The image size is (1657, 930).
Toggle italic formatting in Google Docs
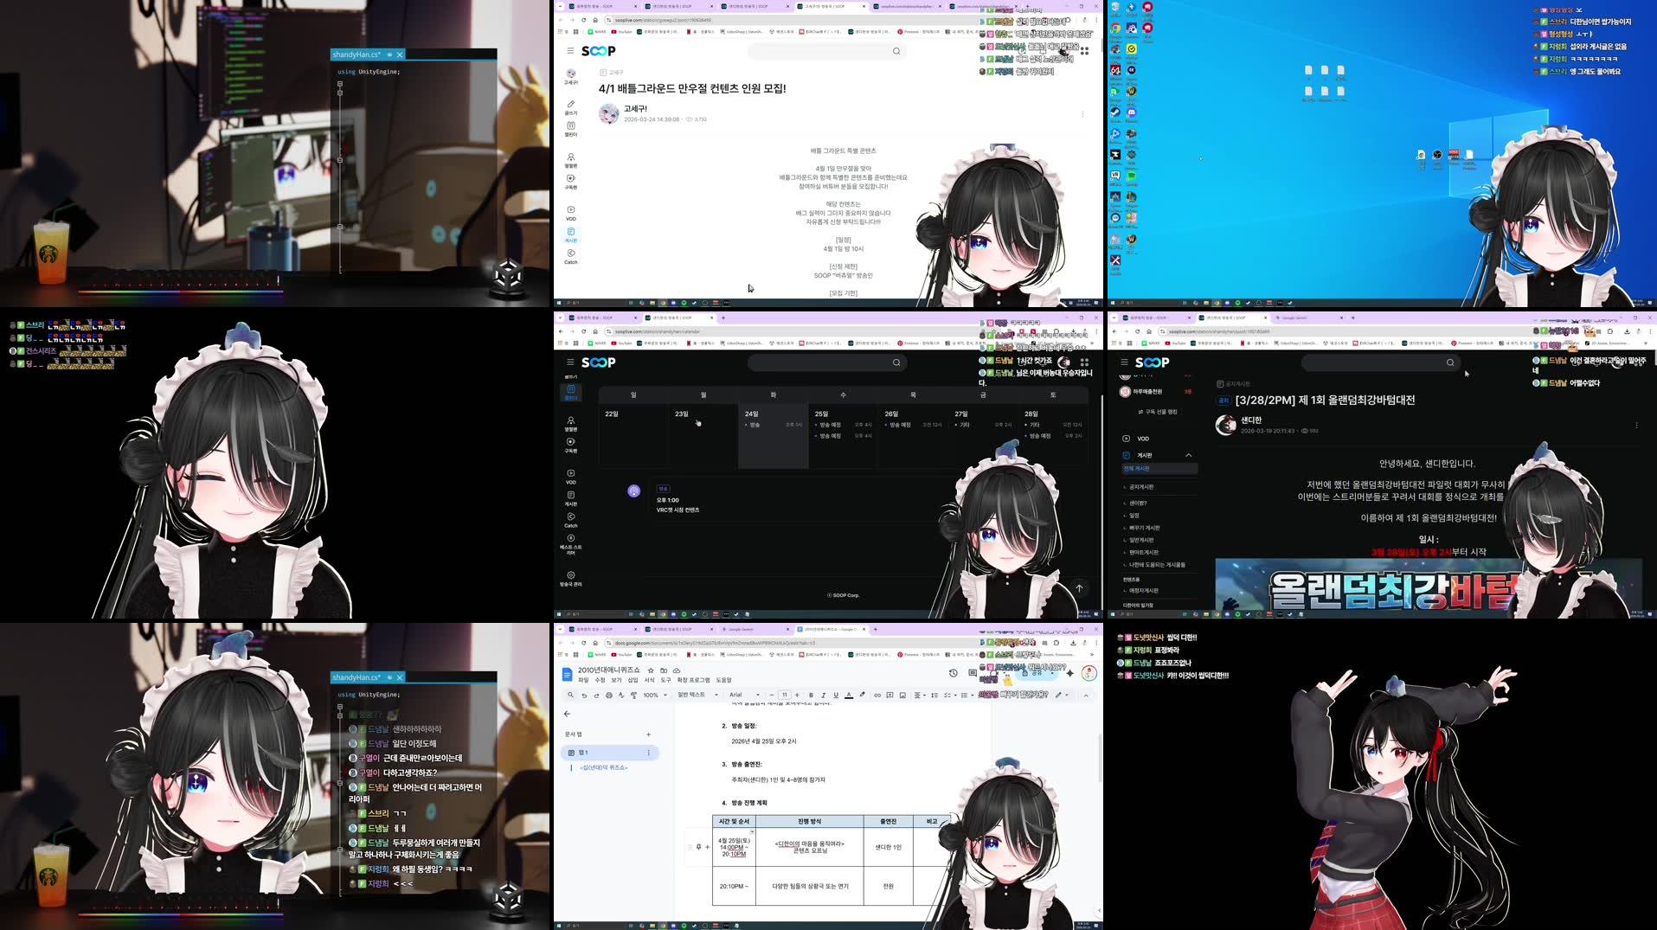tap(824, 695)
